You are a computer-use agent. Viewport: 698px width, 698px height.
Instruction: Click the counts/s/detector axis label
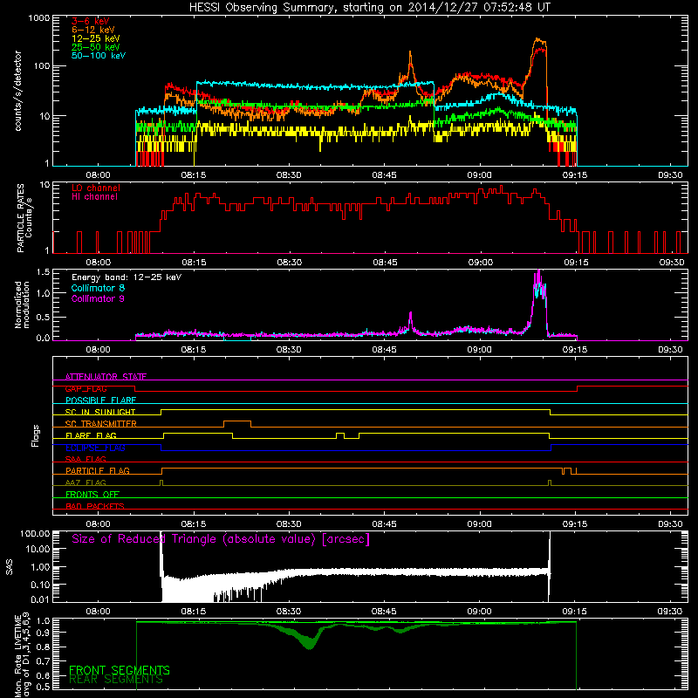[x=18, y=91]
